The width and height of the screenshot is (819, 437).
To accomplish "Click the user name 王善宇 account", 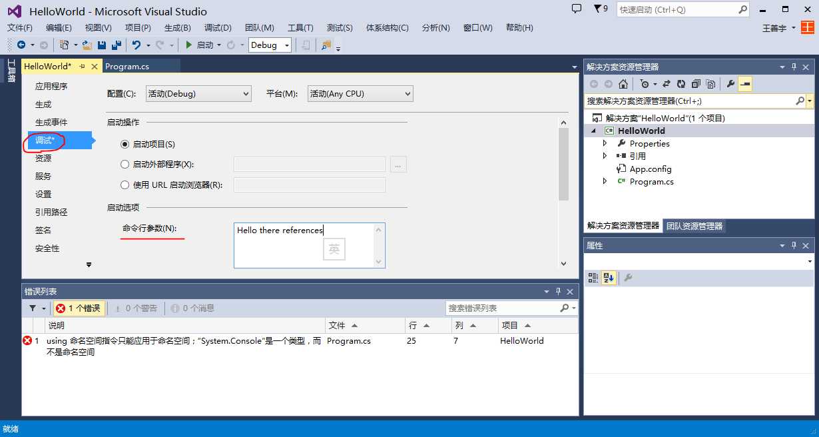I will [x=774, y=28].
